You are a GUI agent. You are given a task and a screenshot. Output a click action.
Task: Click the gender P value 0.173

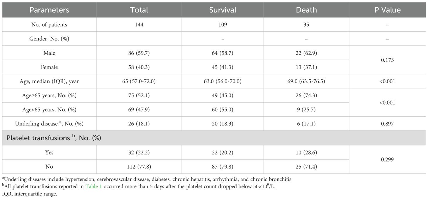coord(387,60)
